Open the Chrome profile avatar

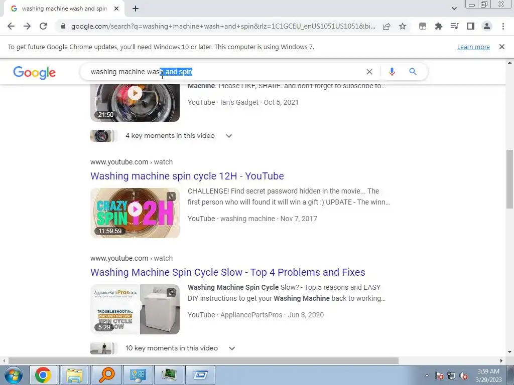pos(487,26)
